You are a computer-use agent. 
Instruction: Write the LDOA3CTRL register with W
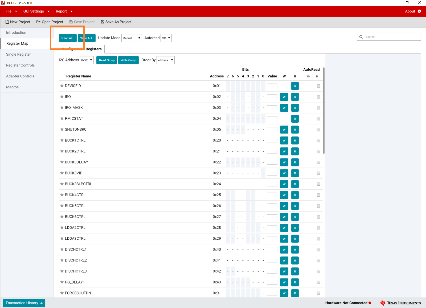pyautogui.click(x=284, y=239)
